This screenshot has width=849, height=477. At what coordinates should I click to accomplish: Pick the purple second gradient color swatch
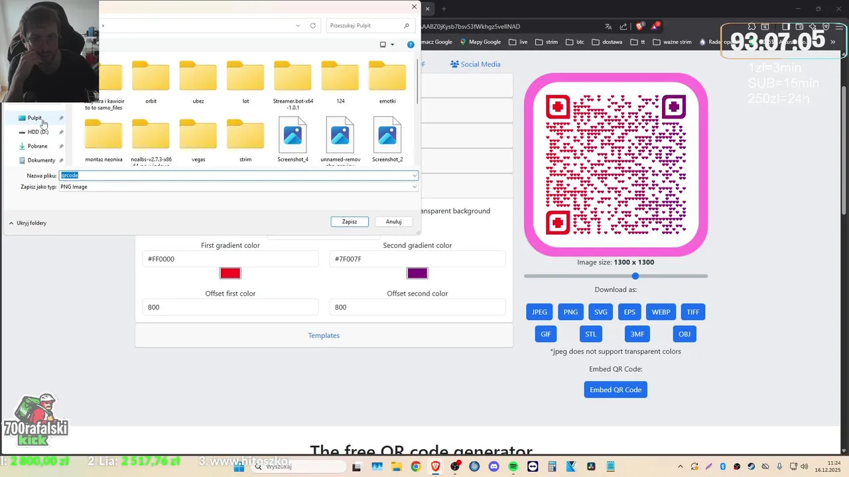coord(417,273)
